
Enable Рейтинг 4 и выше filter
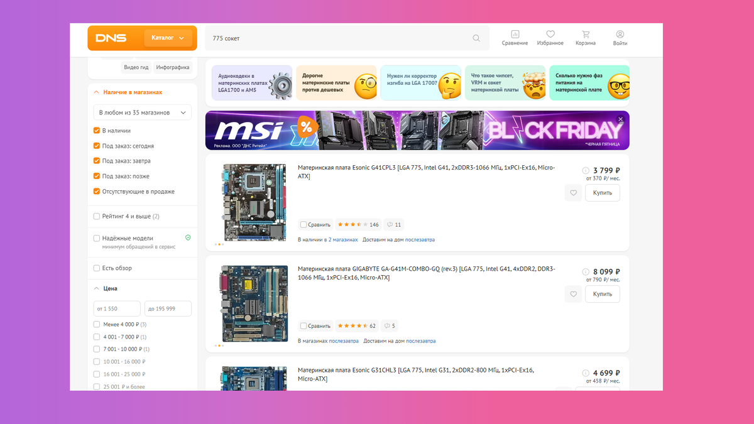(x=97, y=216)
